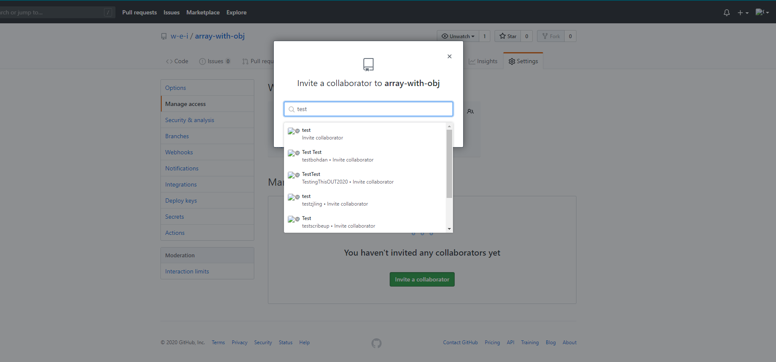Viewport: 776px width, 362px height.
Task: Open the About footer link
Action: tap(570, 343)
